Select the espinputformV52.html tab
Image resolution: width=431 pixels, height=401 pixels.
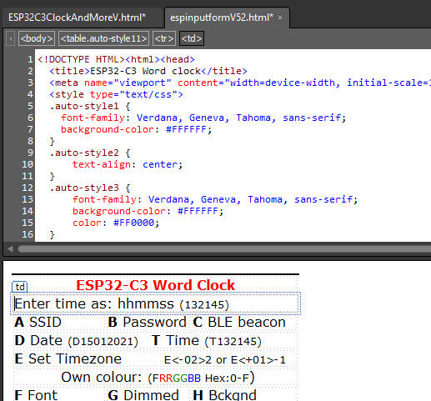coord(222,18)
